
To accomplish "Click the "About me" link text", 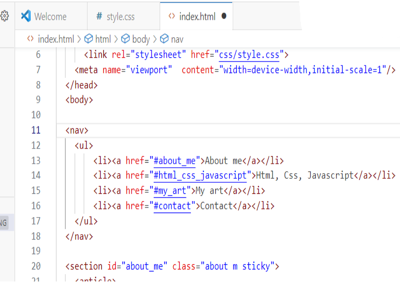I will (224, 161).
